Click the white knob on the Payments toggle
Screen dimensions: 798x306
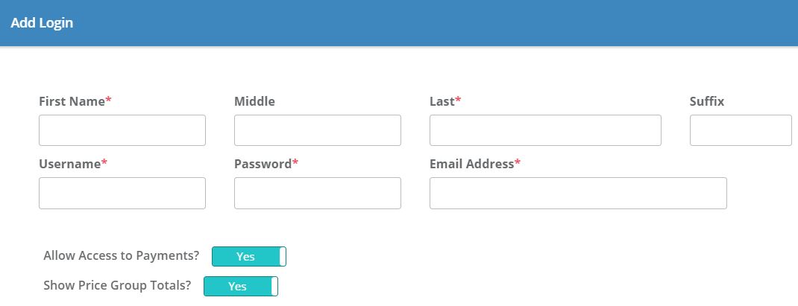point(283,257)
